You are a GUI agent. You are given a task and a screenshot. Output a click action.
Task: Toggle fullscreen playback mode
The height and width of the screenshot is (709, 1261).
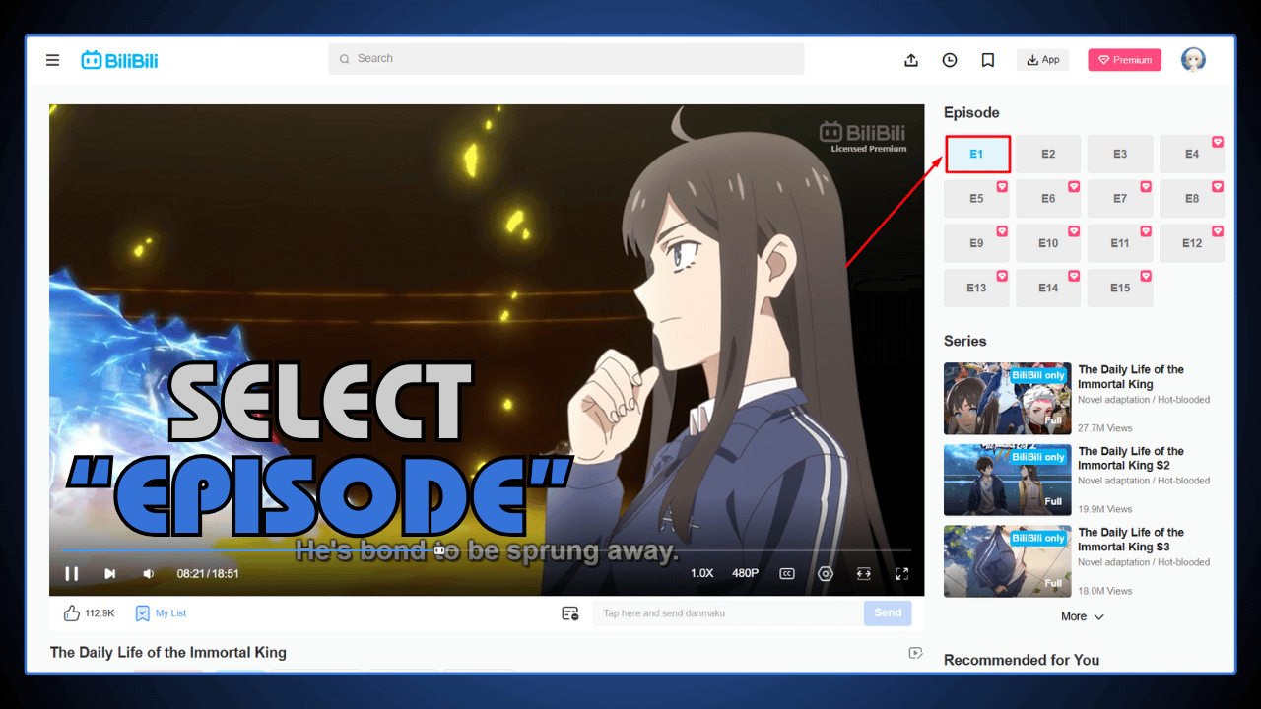pos(900,573)
